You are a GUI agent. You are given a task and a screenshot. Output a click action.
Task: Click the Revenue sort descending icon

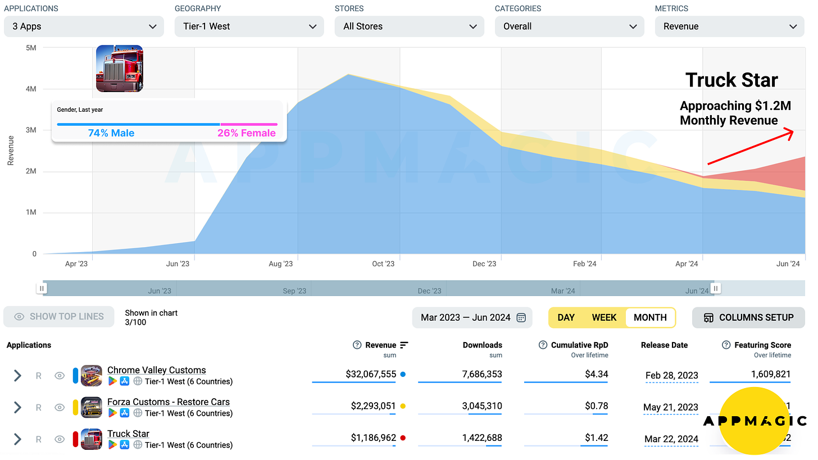tap(404, 345)
